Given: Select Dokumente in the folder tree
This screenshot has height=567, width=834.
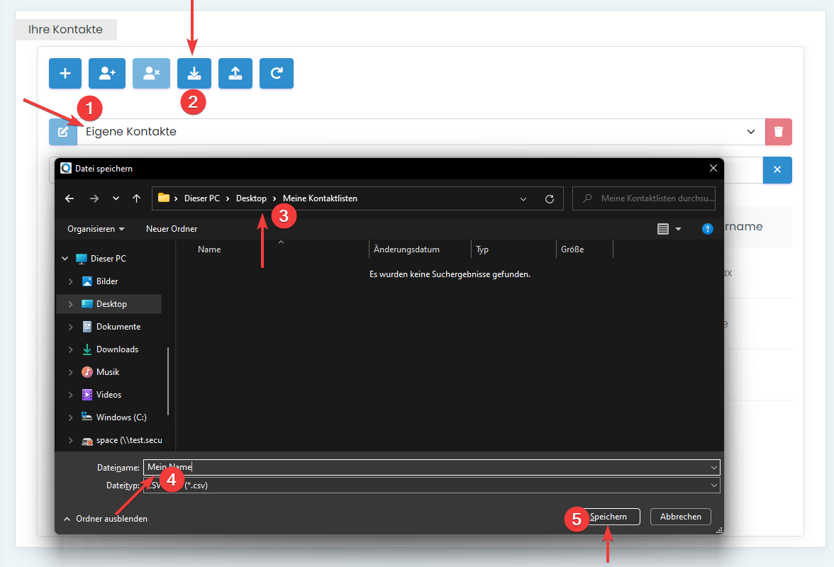Looking at the screenshot, I should (x=118, y=327).
